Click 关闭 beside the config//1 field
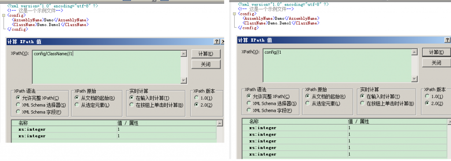Image resolution: width=451 pixels, height=161 pixels. coord(436,62)
